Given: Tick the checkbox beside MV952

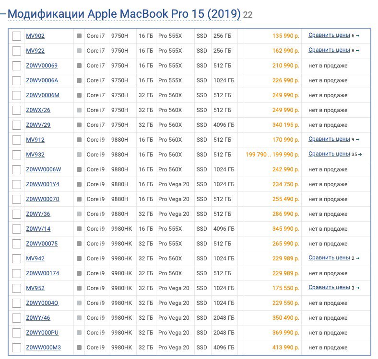Looking at the screenshot, I should point(16,288).
